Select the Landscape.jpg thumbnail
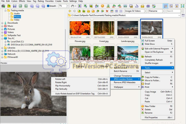 (128, 29)
